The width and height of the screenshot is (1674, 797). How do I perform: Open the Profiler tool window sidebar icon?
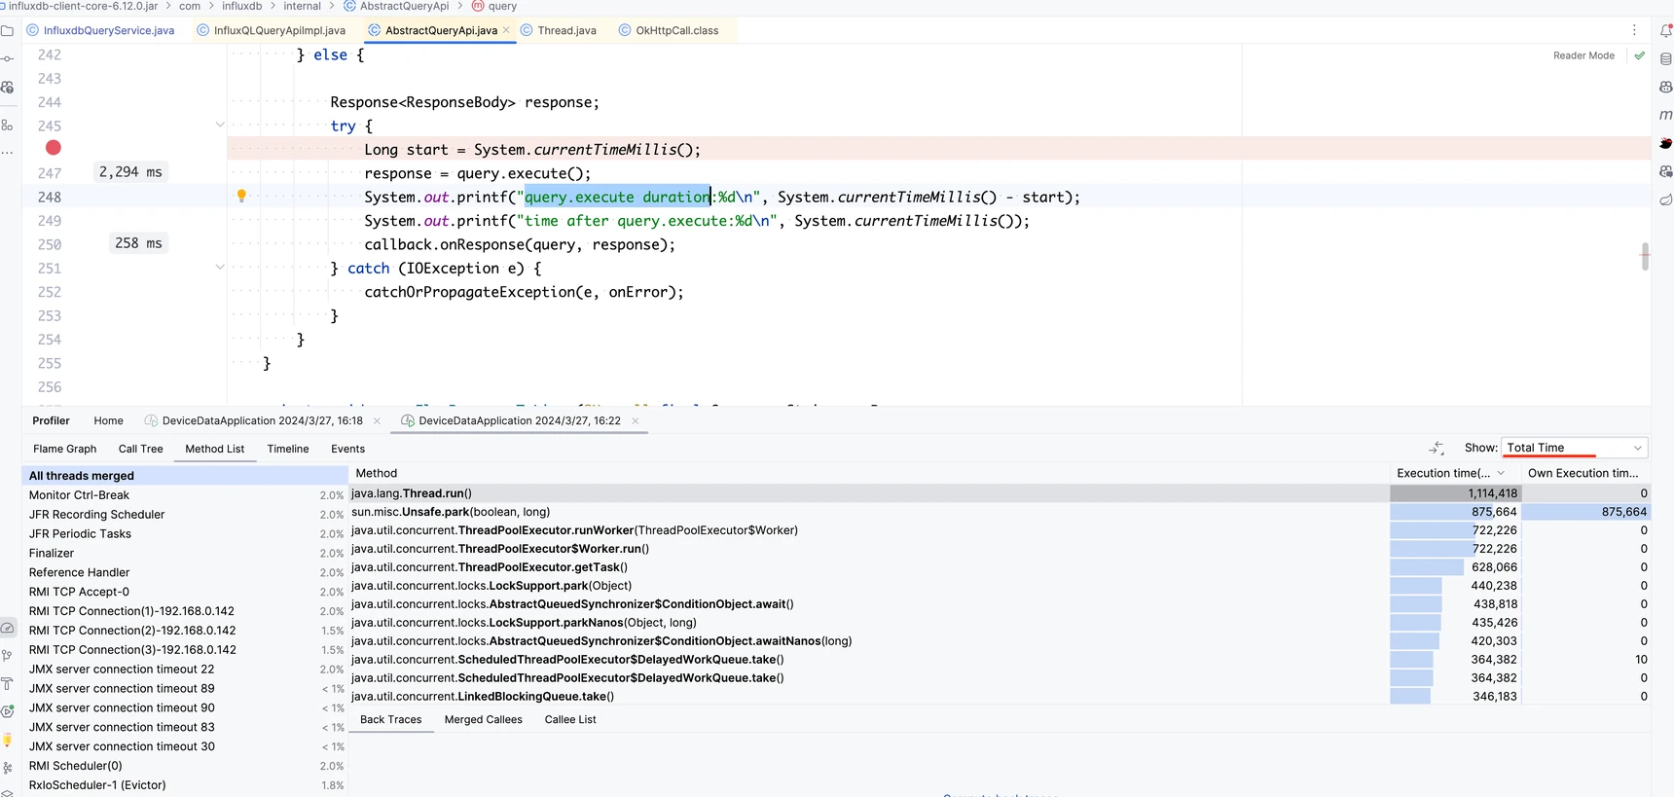[x=8, y=628]
